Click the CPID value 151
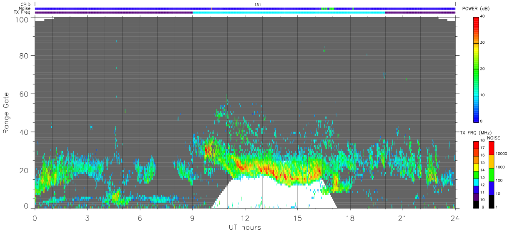This screenshot has height=236, width=512. 258,5
